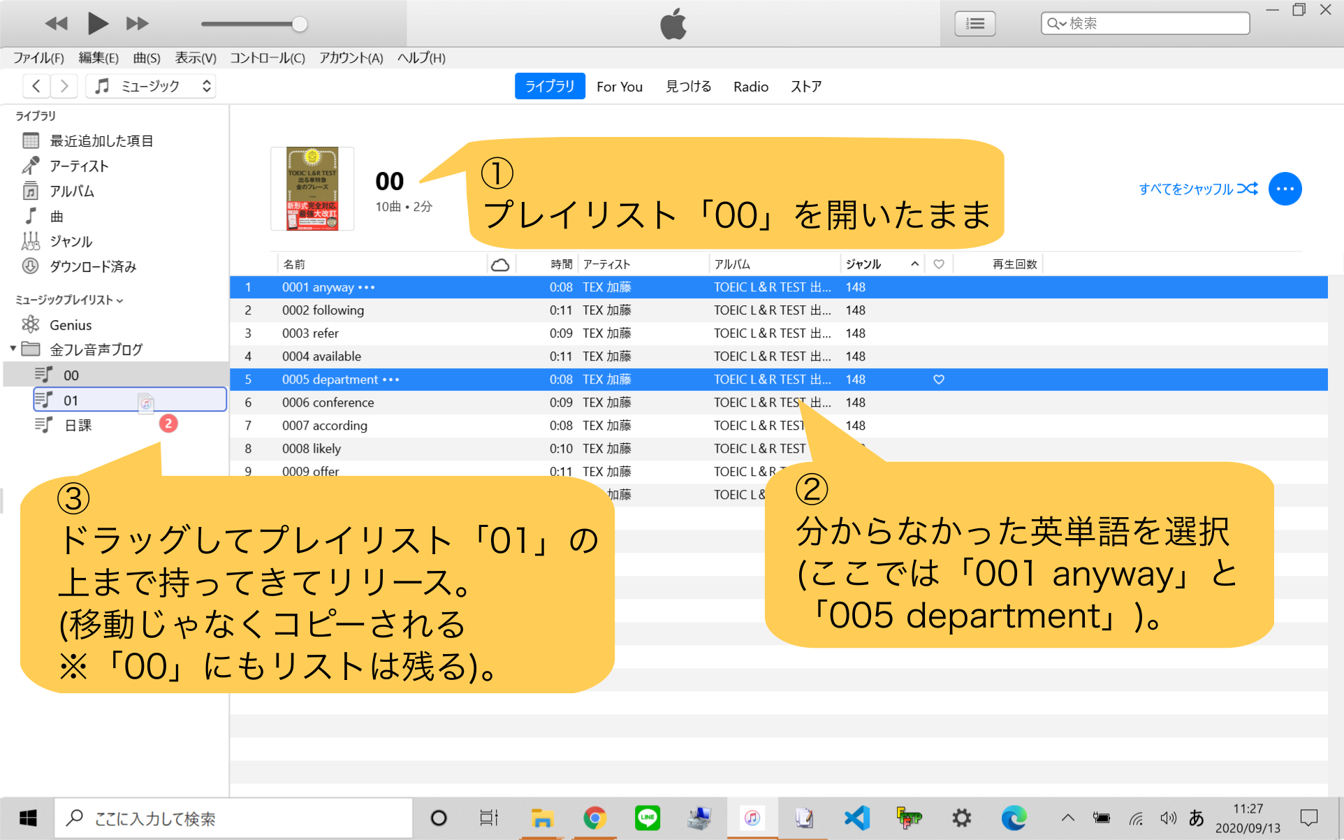
Task: Skip to next track button
Action: (x=138, y=24)
